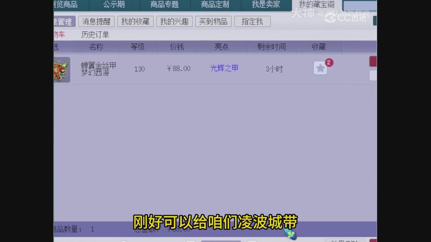Toggle the star favorite icon on 蝉翼金丝甲

pos(320,68)
